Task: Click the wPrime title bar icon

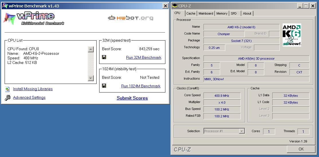Action: click(5, 6)
